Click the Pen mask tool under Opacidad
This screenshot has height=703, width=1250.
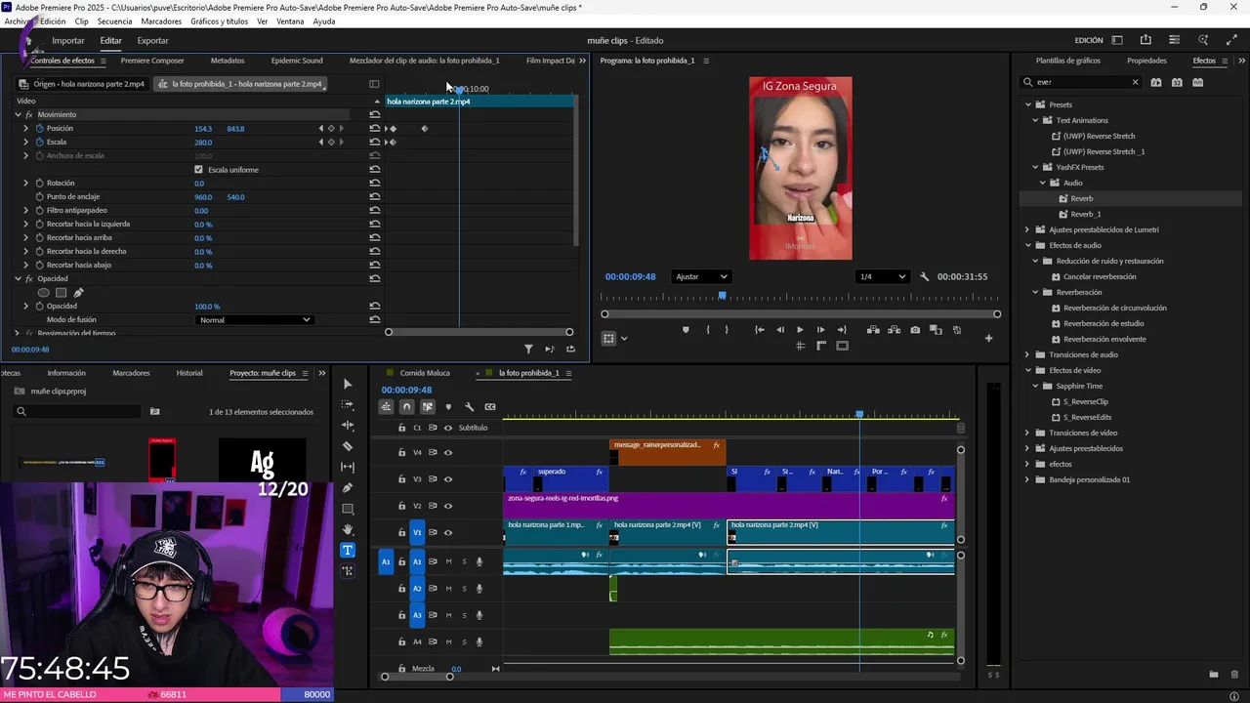(x=78, y=293)
